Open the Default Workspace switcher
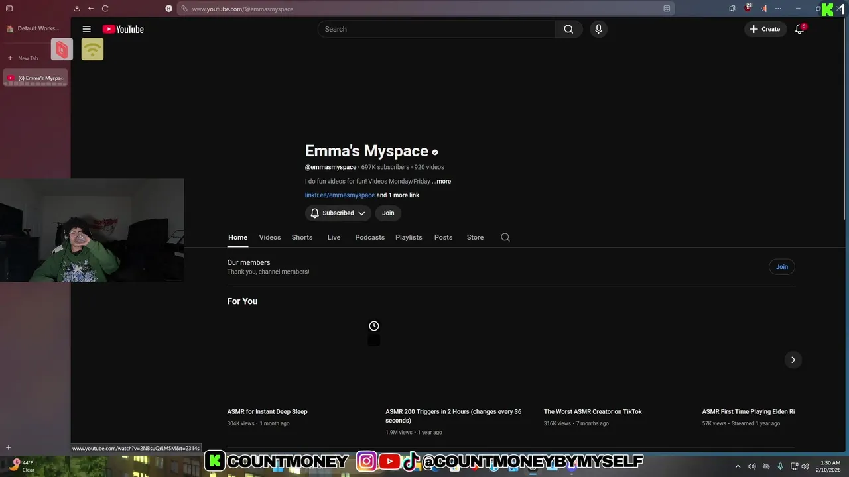This screenshot has height=477, width=849. point(33,28)
